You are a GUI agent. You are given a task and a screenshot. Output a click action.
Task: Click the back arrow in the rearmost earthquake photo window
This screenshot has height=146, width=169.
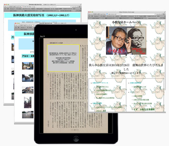click(6, 7)
